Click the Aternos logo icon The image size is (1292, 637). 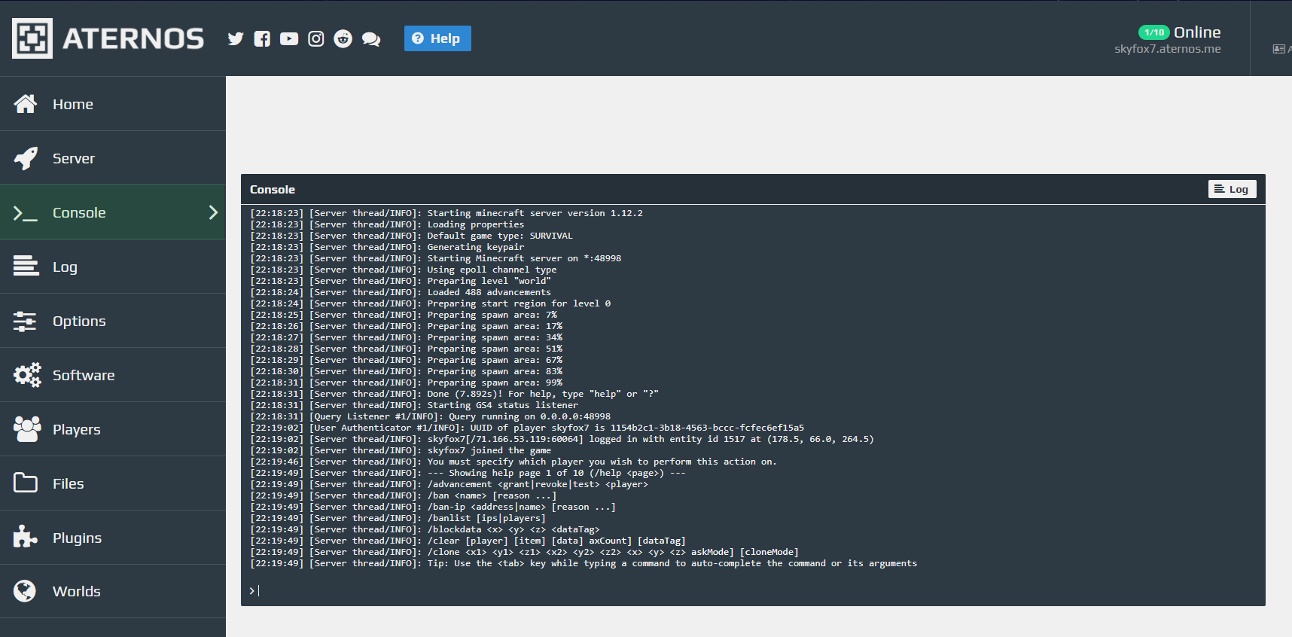point(32,38)
